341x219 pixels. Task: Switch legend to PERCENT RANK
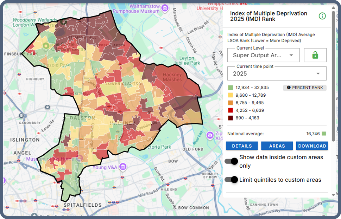coord(305,88)
